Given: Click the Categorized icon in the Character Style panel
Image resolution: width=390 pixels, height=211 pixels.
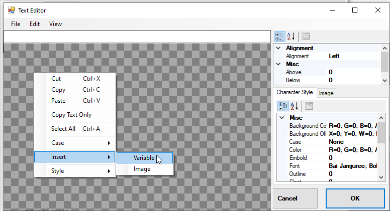Looking at the screenshot, I should click(283, 106).
